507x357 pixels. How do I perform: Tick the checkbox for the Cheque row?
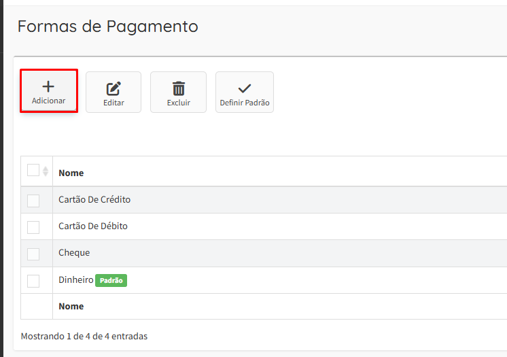(33, 254)
